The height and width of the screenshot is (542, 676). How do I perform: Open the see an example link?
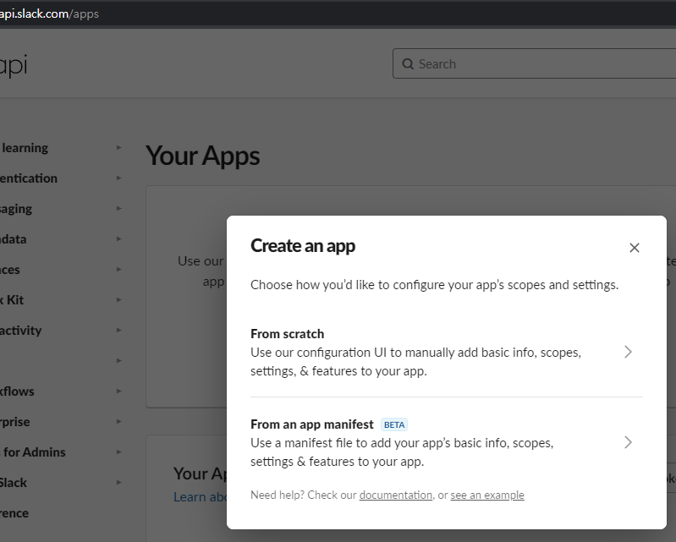pyautogui.click(x=487, y=495)
